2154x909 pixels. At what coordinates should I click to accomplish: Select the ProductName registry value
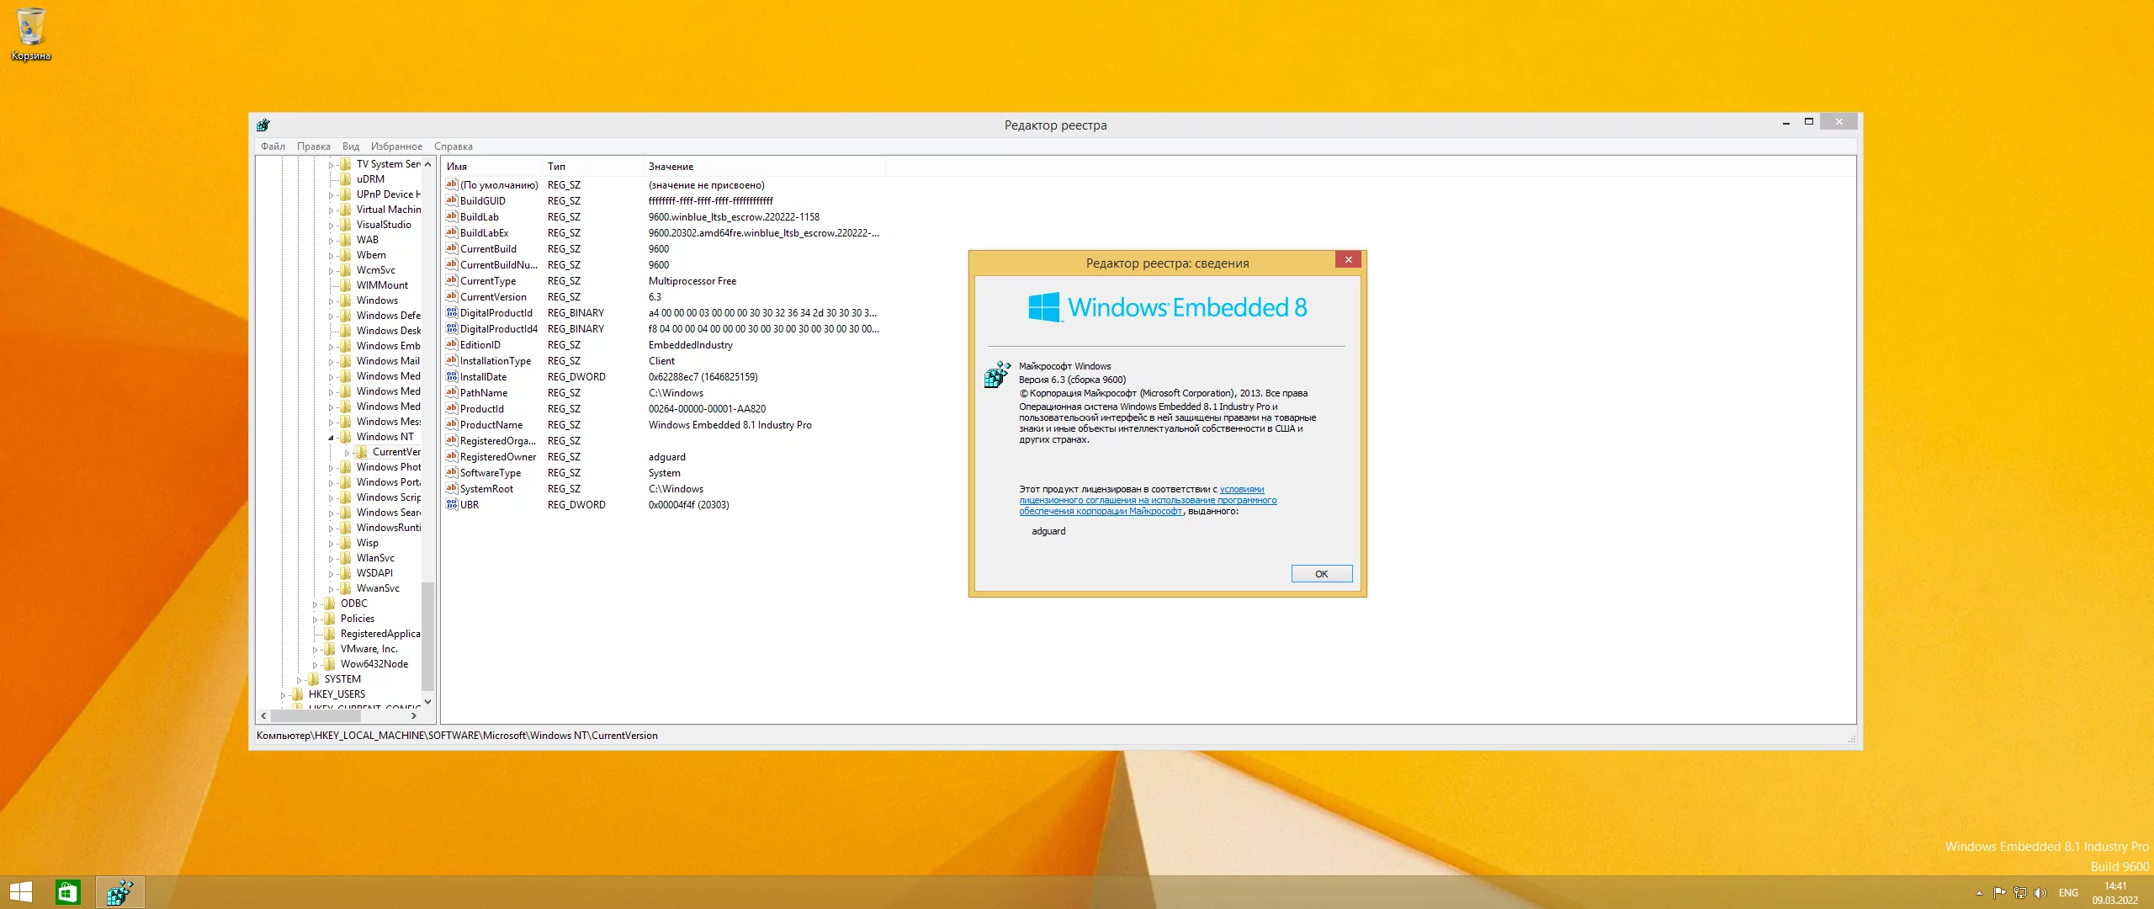pos(491,425)
